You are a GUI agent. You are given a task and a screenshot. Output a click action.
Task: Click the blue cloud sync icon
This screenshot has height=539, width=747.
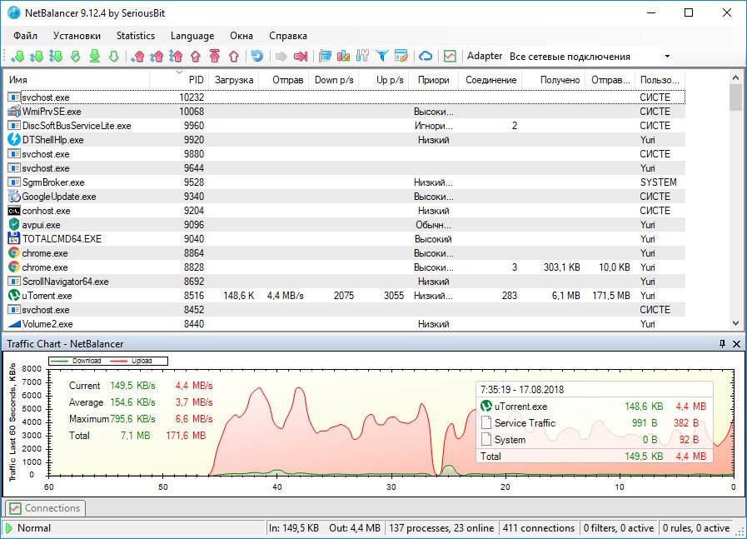pos(426,57)
